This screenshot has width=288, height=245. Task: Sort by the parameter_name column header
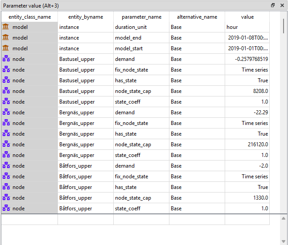141,17
